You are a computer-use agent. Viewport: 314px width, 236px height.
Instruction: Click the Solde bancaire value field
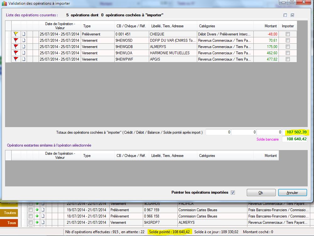point(295,139)
